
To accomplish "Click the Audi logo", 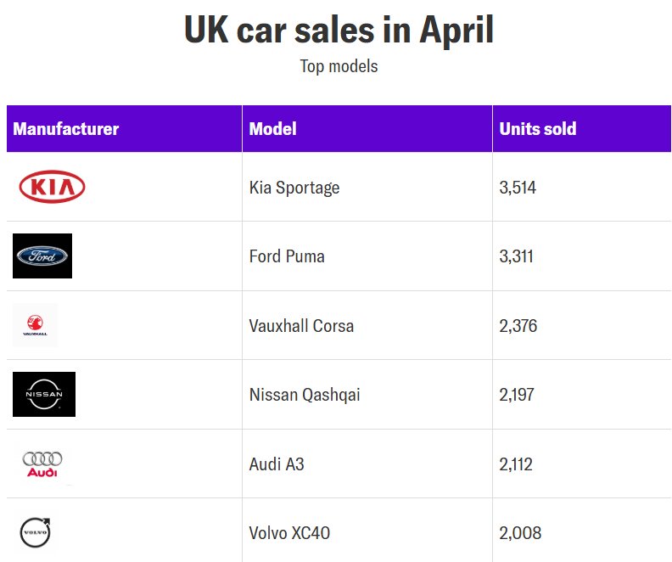I will tap(42, 464).
